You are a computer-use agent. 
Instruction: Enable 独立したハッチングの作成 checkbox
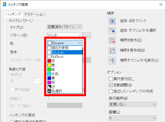[111, 91]
